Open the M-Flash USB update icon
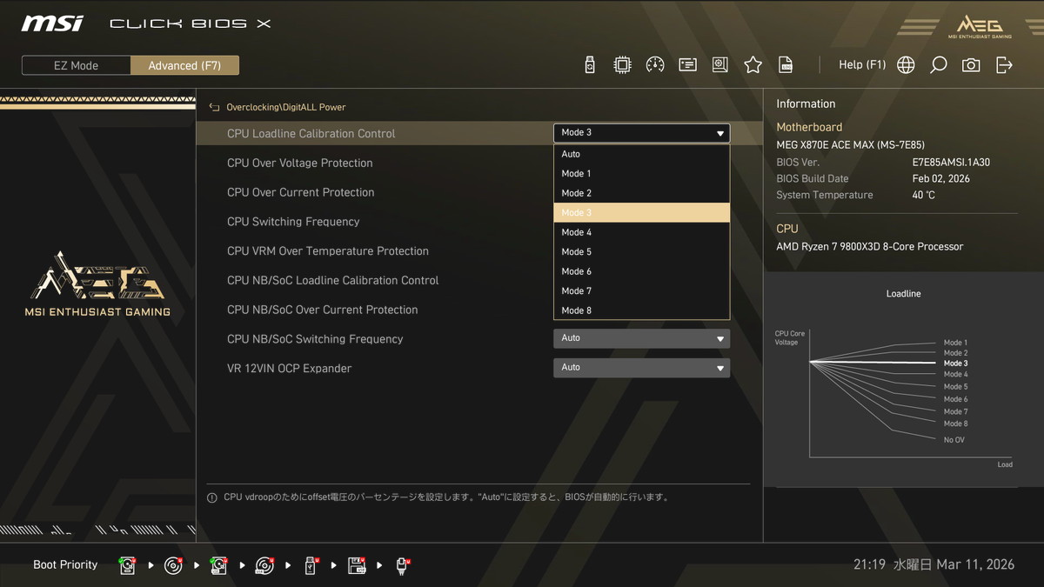The width and height of the screenshot is (1044, 587). (x=590, y=65)
